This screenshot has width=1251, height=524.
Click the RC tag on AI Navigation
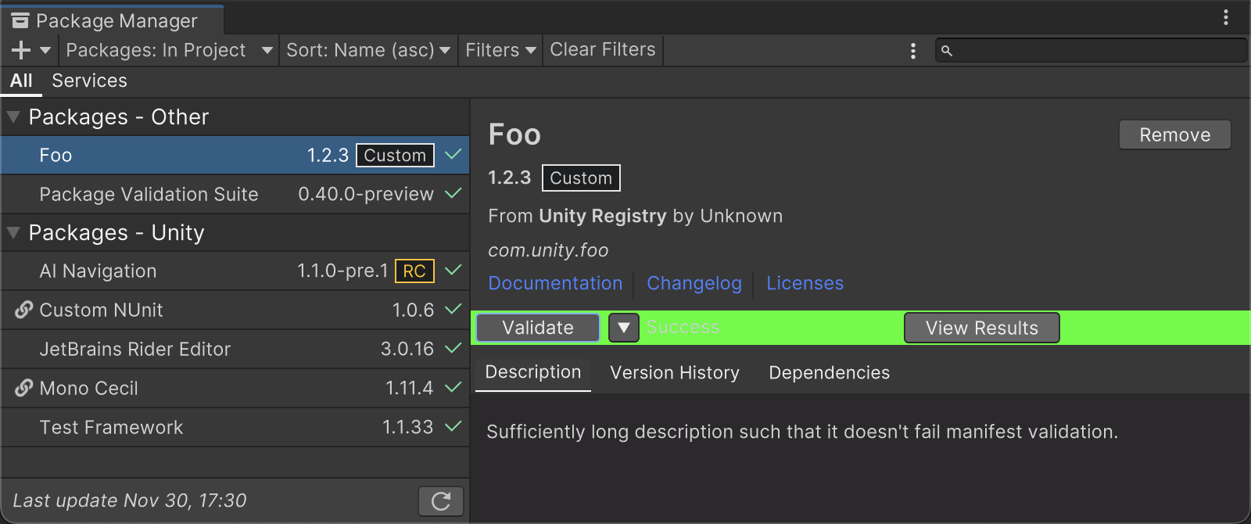[414, 271]
